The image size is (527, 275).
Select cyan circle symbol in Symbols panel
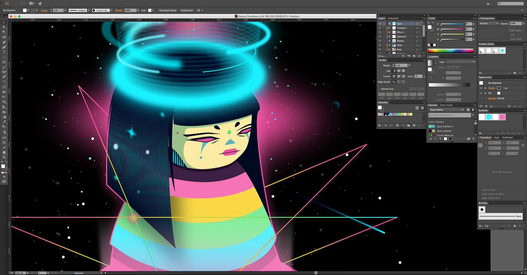(489, 117)
